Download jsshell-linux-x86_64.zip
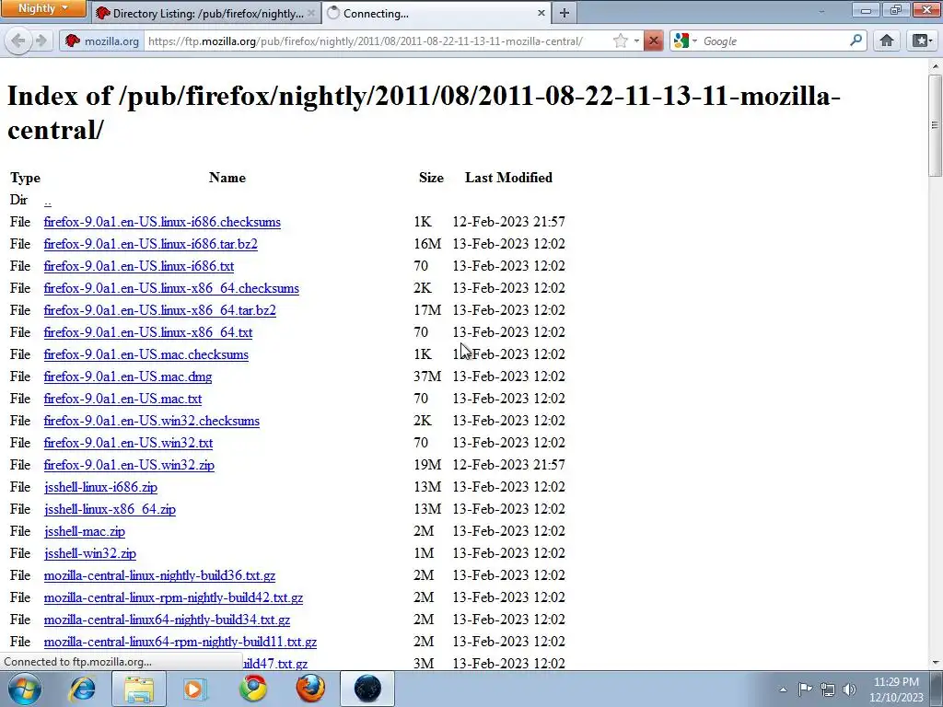 (x=110, y=509)
